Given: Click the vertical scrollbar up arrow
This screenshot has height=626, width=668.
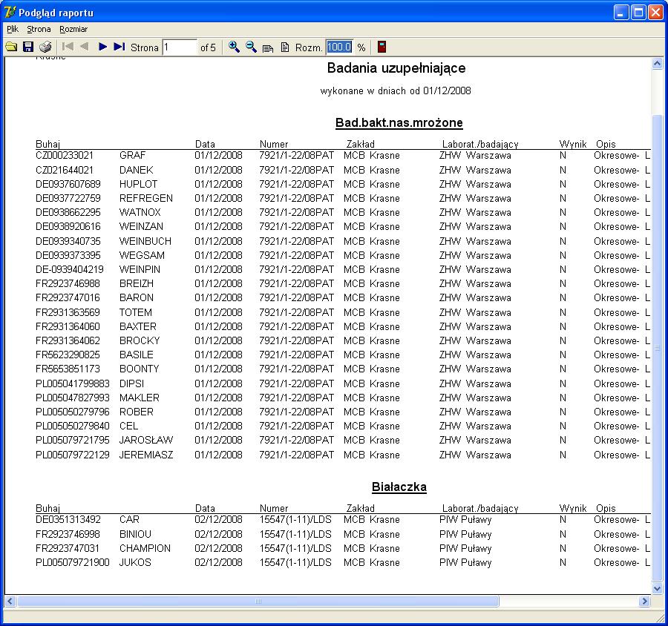Looking at the screenshot, I should 657,64.
